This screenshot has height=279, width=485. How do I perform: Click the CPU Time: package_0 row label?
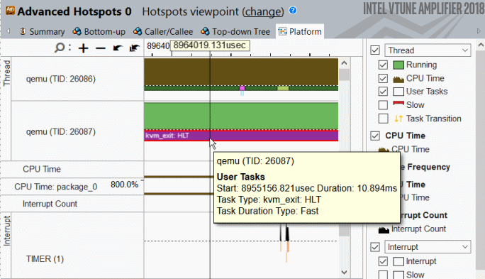coord(56,187)
